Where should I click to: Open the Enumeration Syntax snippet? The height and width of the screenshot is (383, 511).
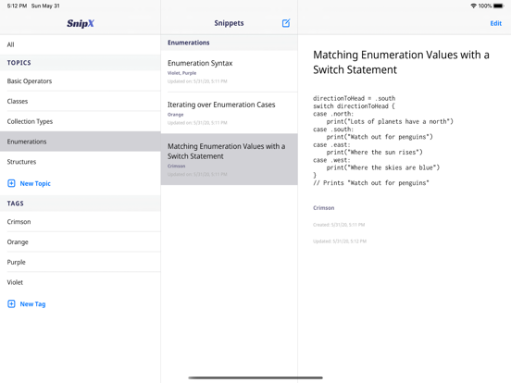229,71
